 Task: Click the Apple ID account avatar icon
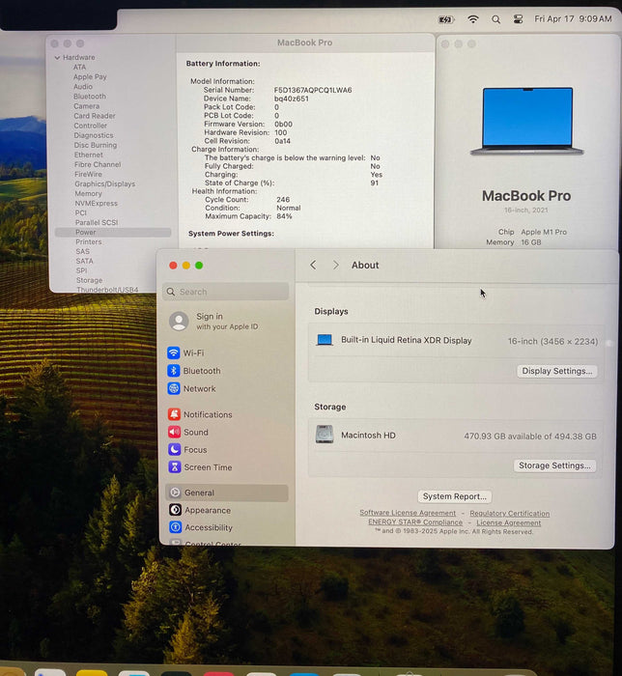(179, 322)
